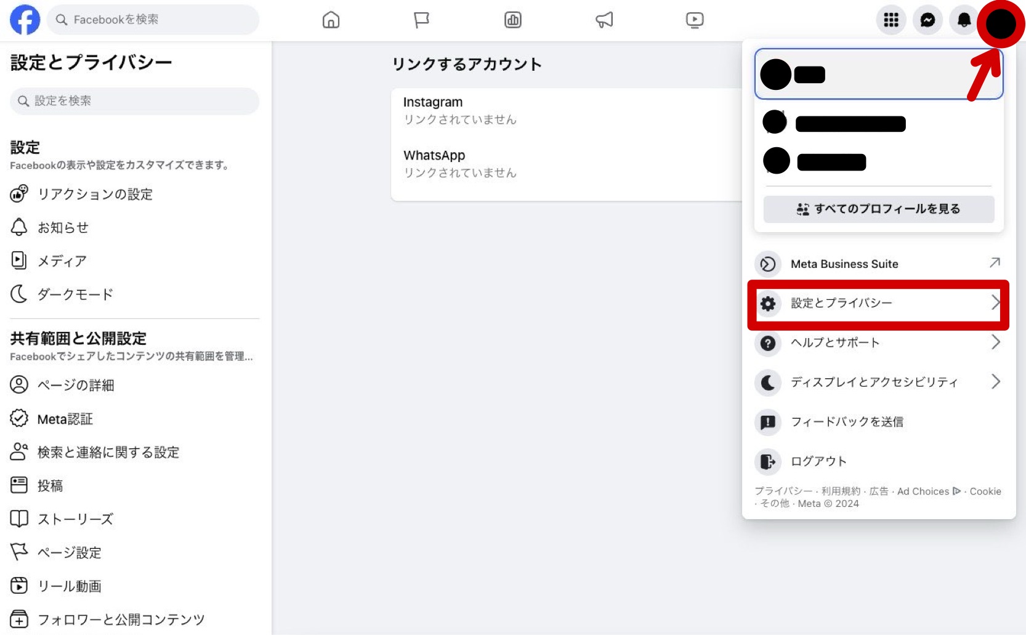Screen dimensions: 1026x635
Task: Click the 設定を検索 search field
Action: click(x=134, y=101)
